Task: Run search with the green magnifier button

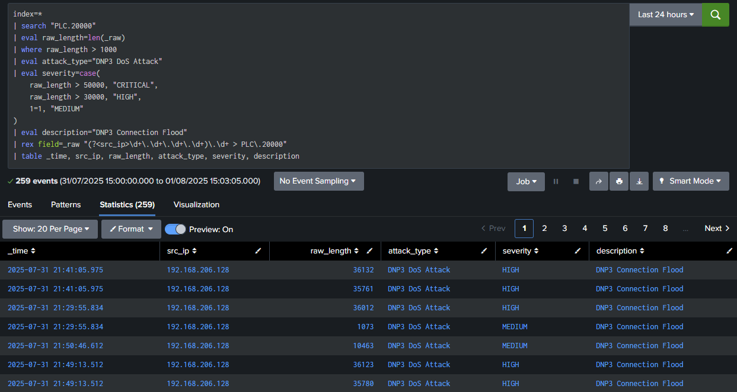Action: (x=715, y=15)
